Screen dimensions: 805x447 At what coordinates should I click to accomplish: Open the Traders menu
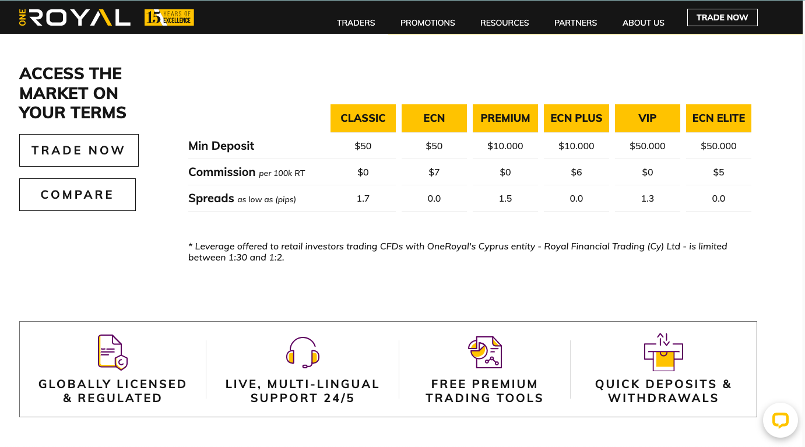pos(356,23)
